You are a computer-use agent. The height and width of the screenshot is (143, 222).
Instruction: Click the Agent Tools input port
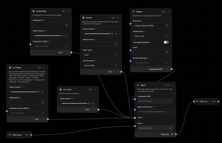tap(135, 118)
